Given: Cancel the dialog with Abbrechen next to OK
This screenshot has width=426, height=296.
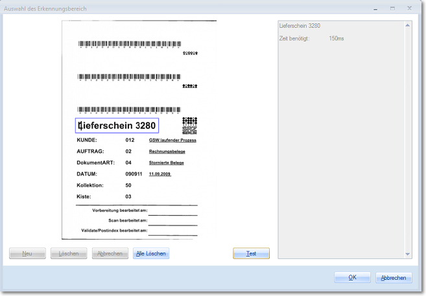Looking at the screenshot, I should point(394,277).
